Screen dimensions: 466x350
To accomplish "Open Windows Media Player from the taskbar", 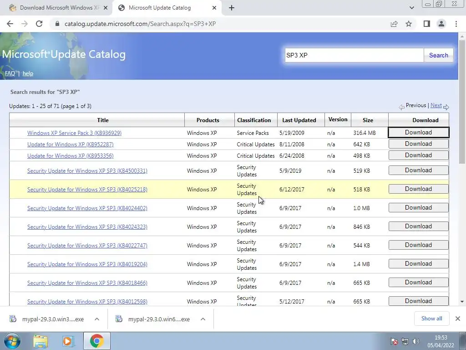I will pyautogui.click(x=68, y=341).
